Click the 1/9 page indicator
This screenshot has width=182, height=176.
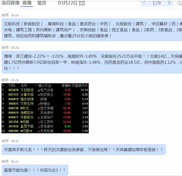(157, 3)
